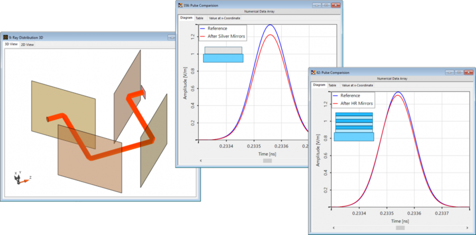The image size is (476, 235).
Task: Click the silver mirror layer illustration
Action: pyautogui.click(x=223, y=55)
